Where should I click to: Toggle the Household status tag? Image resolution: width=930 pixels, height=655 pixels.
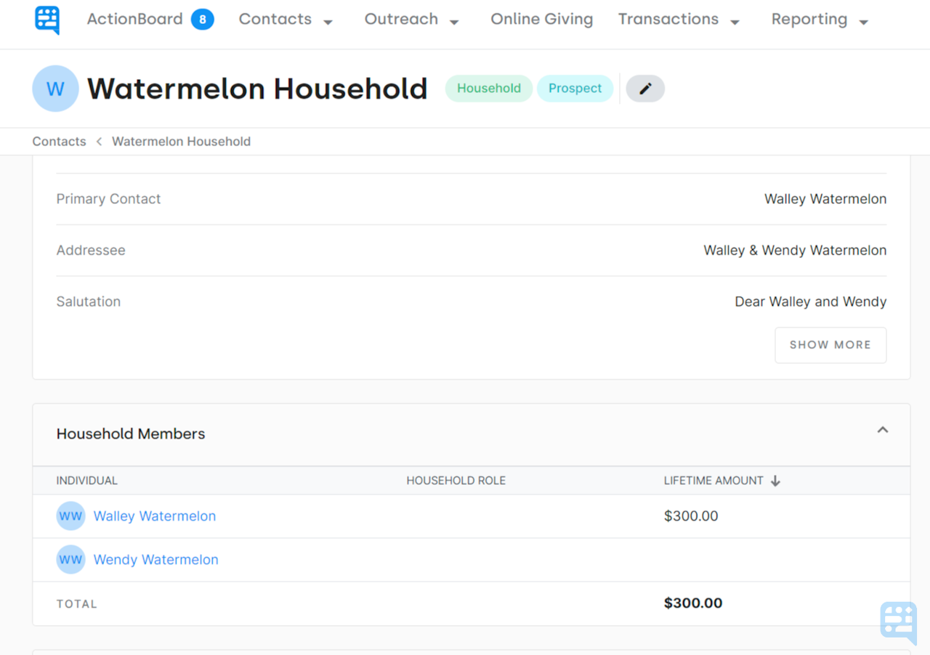click(x=488, y=88)
